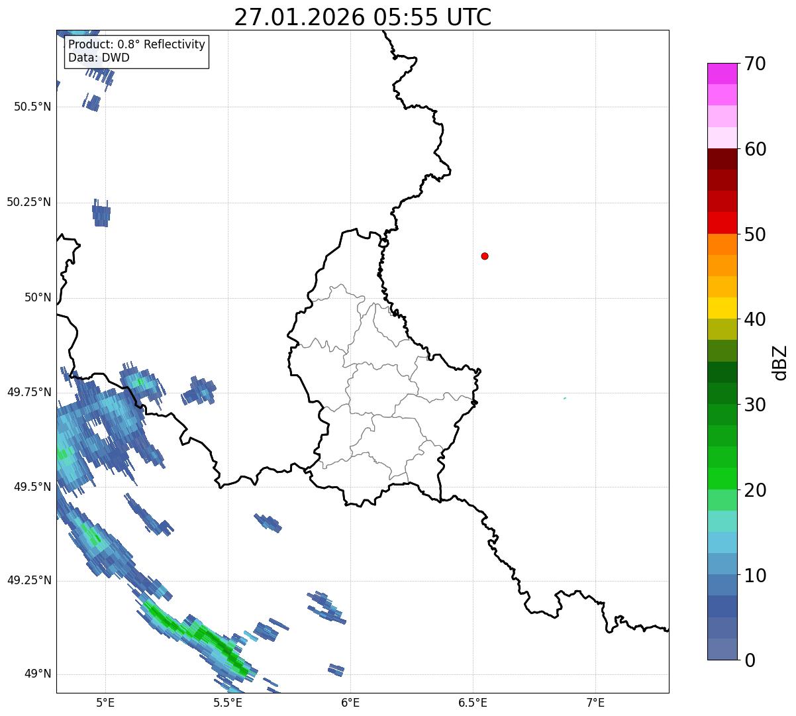Click the red station marker dot
Image resolution: width=796 pixels, height=716 pixels.
(485, 256)
